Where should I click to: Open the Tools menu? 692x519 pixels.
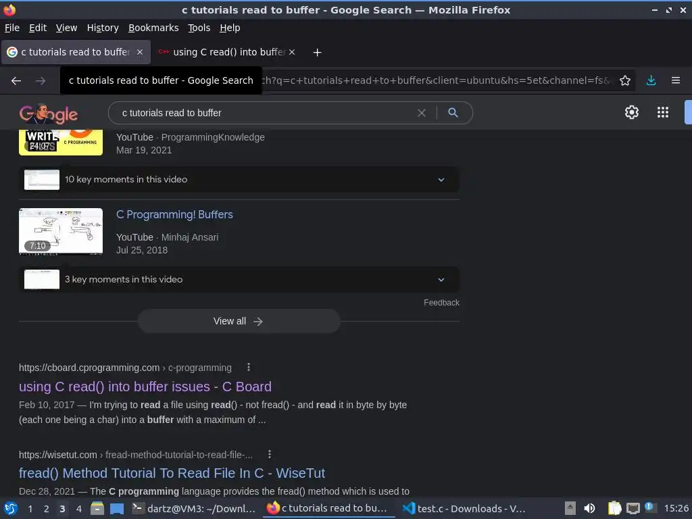pos(199,28)
